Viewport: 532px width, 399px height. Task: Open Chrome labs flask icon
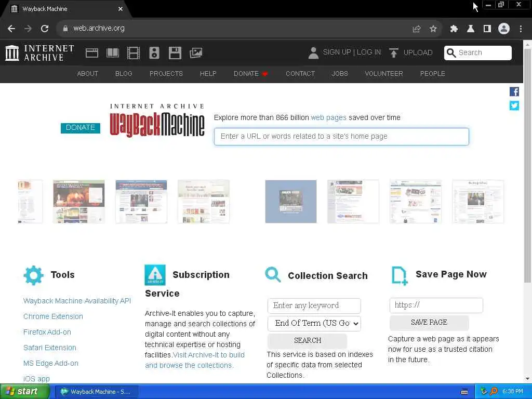[471, 29]
